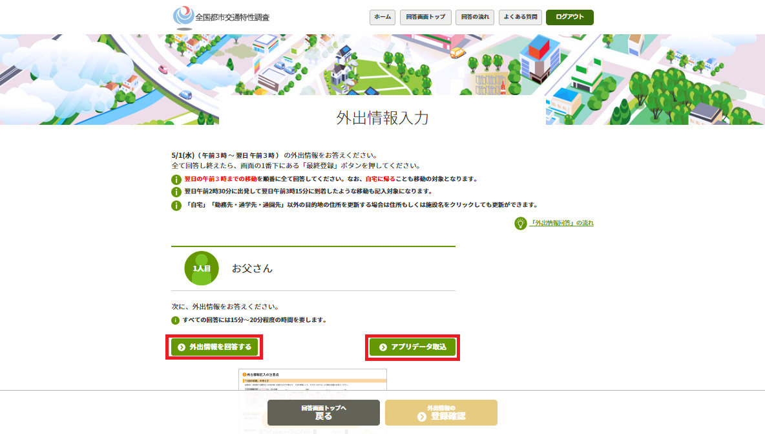Click info icon beside 翌日午前2時30分 note

176,192
